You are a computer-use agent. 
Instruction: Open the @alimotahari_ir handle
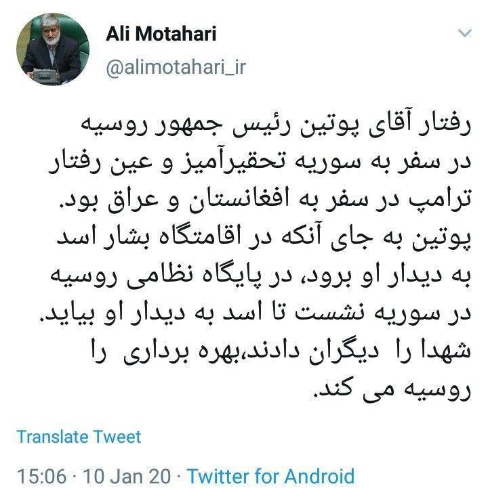click(176, 68)
